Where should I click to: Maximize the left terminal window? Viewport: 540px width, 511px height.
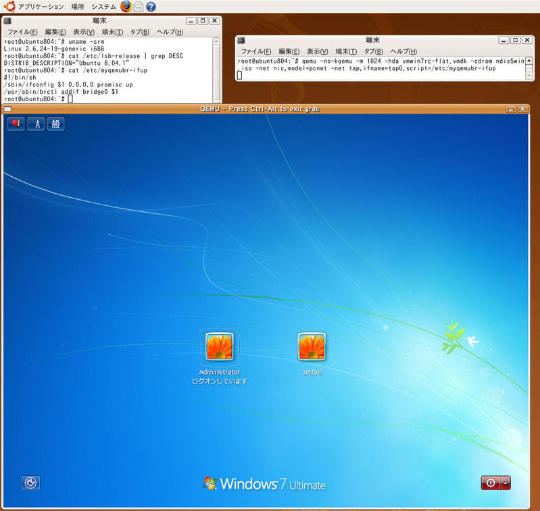pos(203,21)
